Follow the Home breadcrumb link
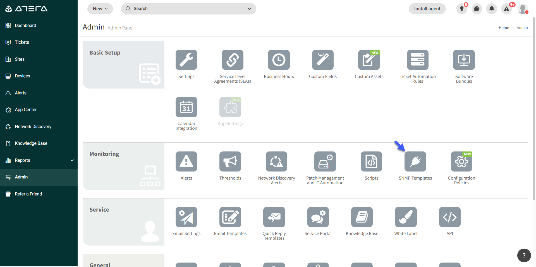The image size is (536, 267). click(x=504, y=28)
